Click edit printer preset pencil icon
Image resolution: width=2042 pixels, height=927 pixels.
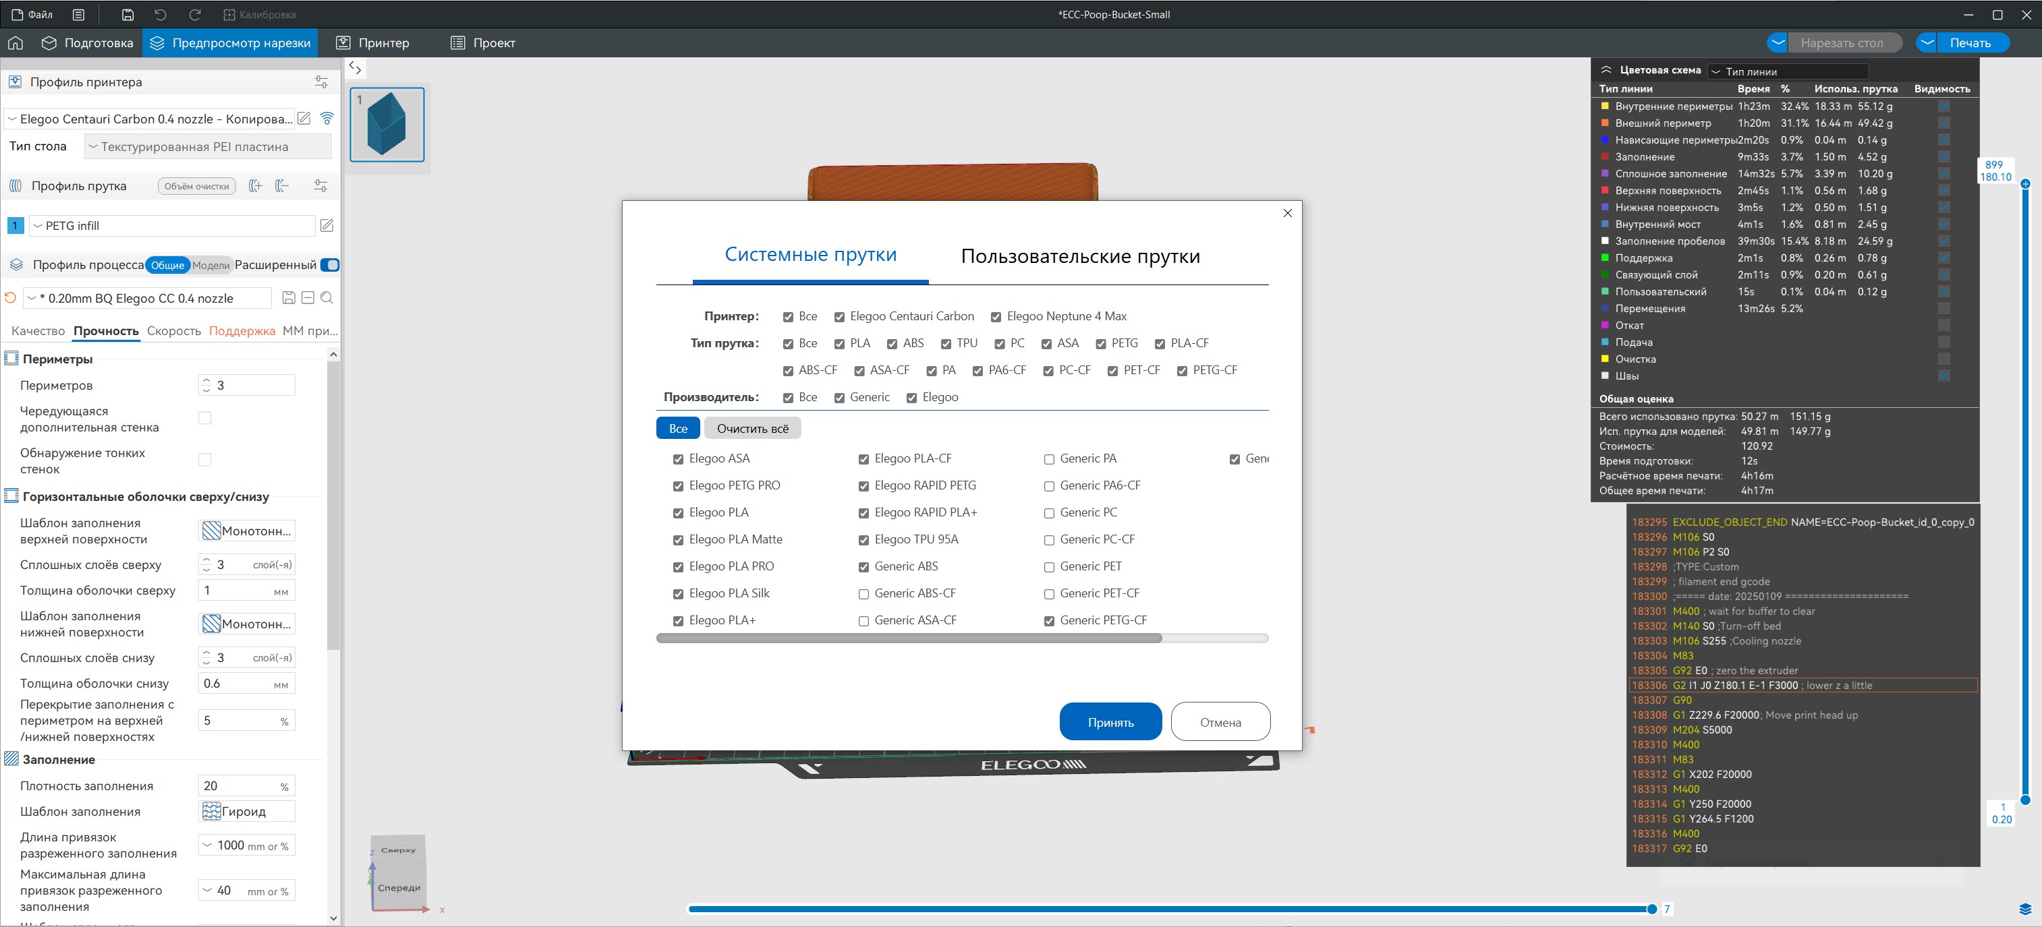304,119
